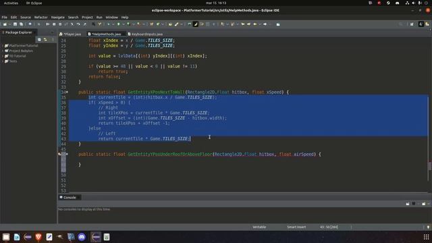432x243 pixels.
Task: Click the PlatformerTutorial project label
Action: pos(24,46)
